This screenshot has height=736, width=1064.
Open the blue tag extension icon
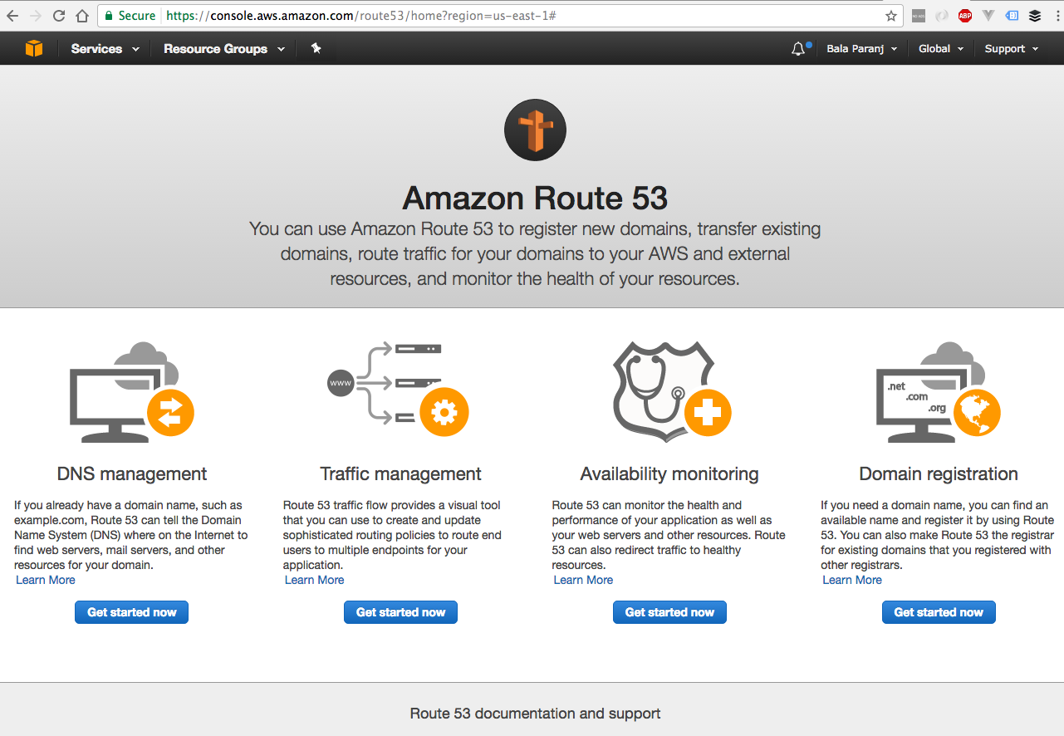(1012, 16)
